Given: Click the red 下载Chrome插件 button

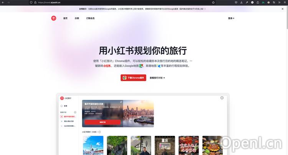Looking at the screenshot, I should click(133, 78).
